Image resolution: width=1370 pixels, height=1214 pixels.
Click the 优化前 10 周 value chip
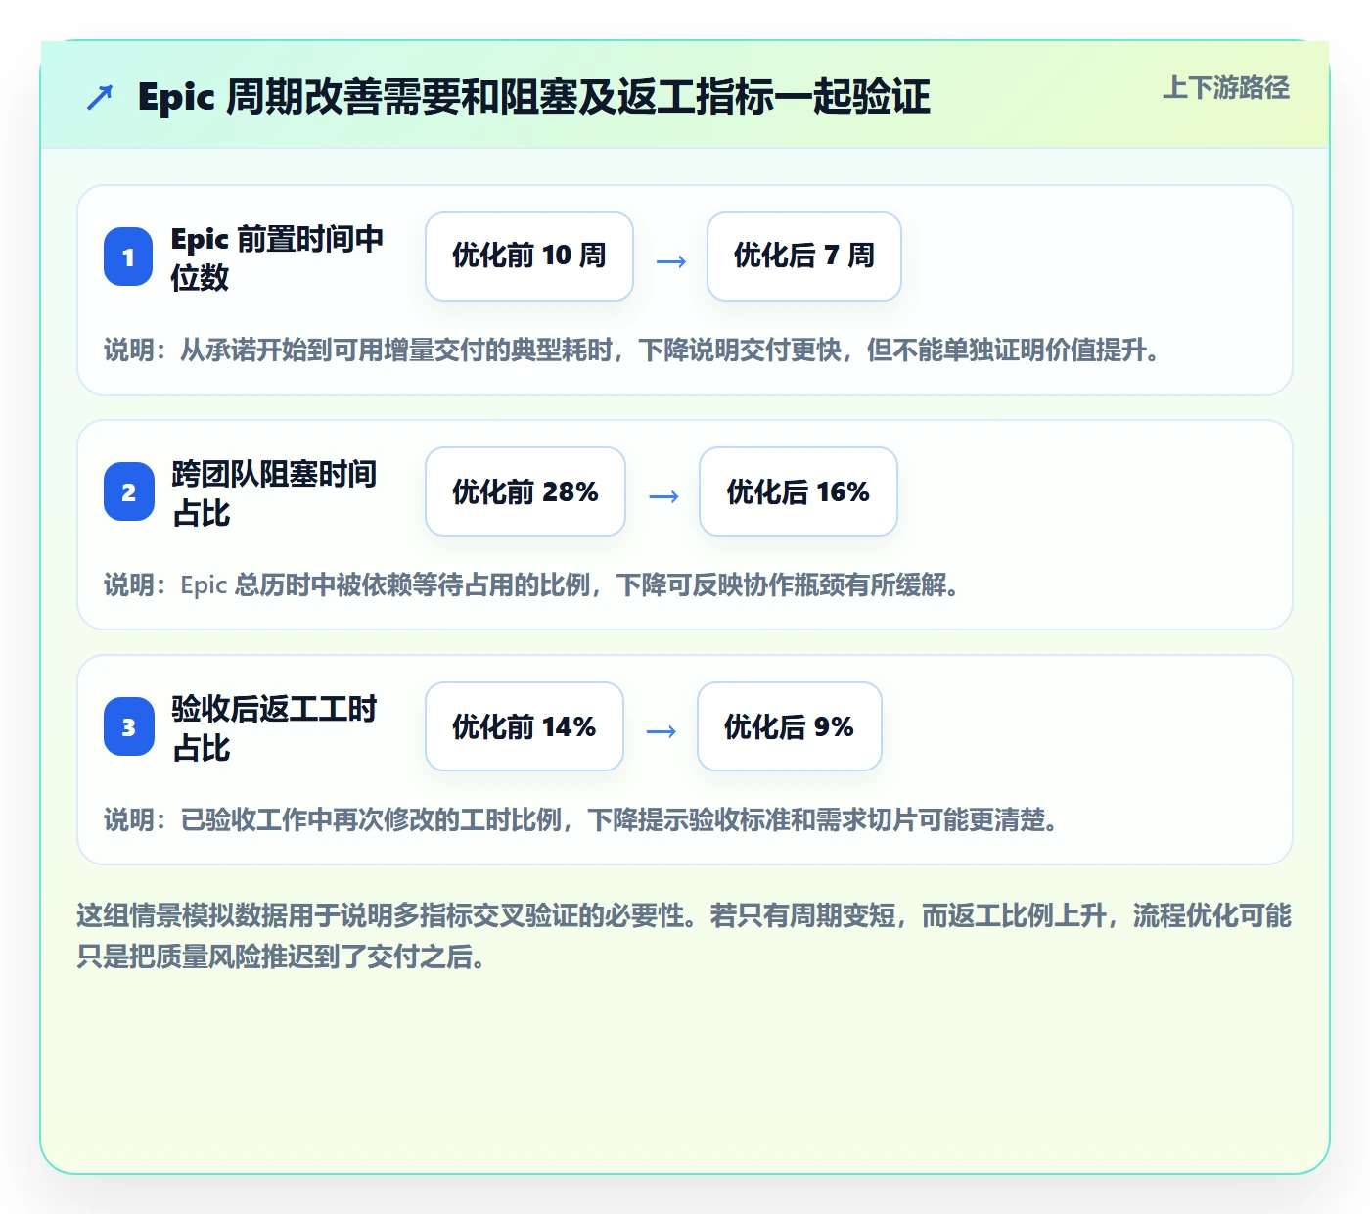click(529, 257)
